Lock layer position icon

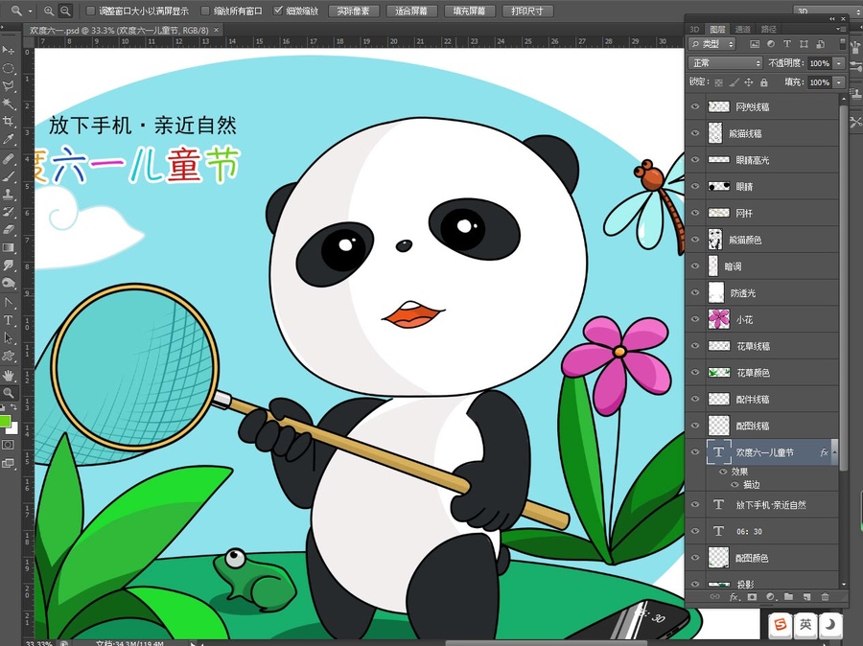point(749,82)
